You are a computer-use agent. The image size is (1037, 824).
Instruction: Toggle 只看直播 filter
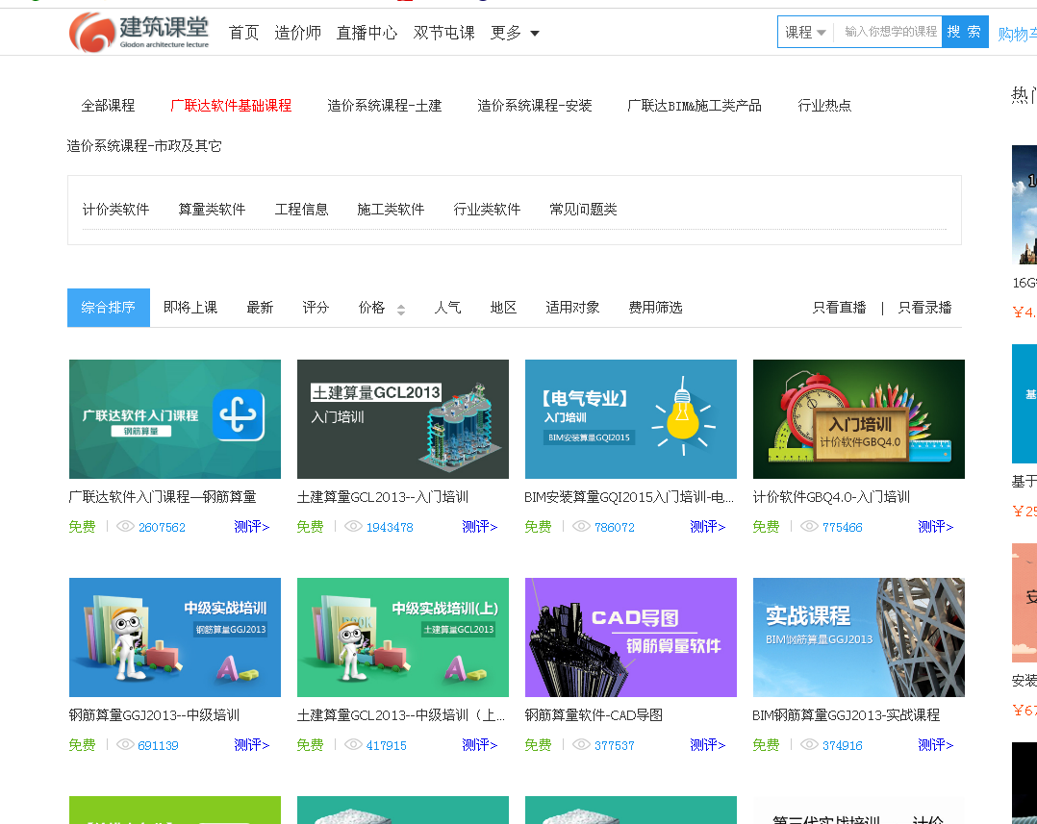(x=839, y=308)
